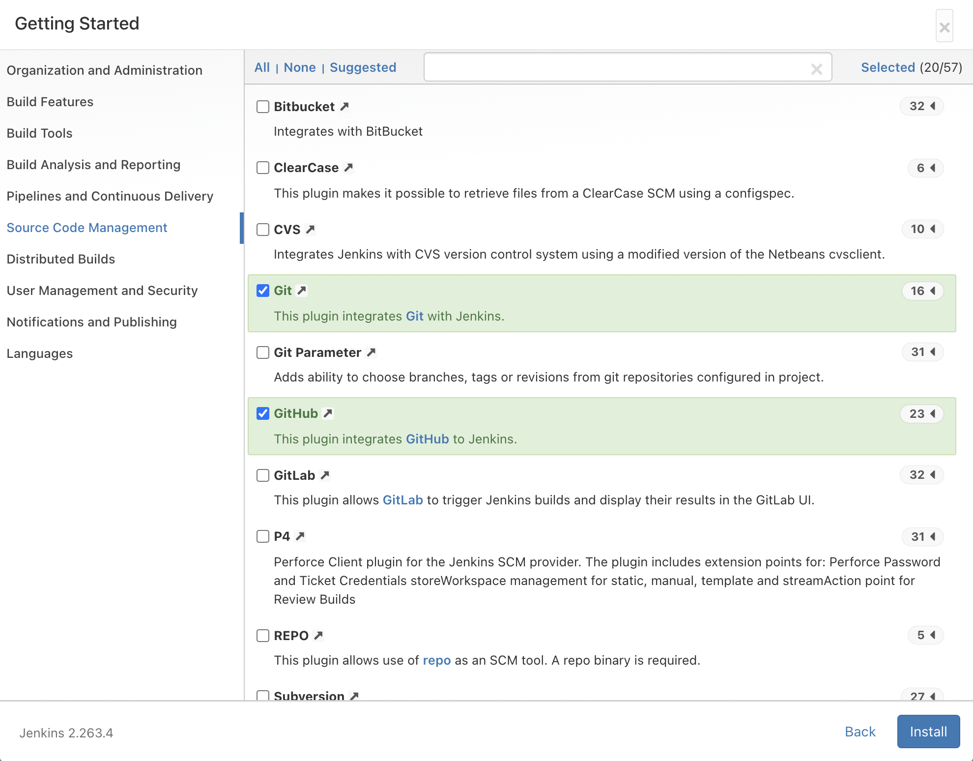Image resolution: width=973 pixels, height=761 pixels.
Task: Open Build Features category
Action: [50, 102]
